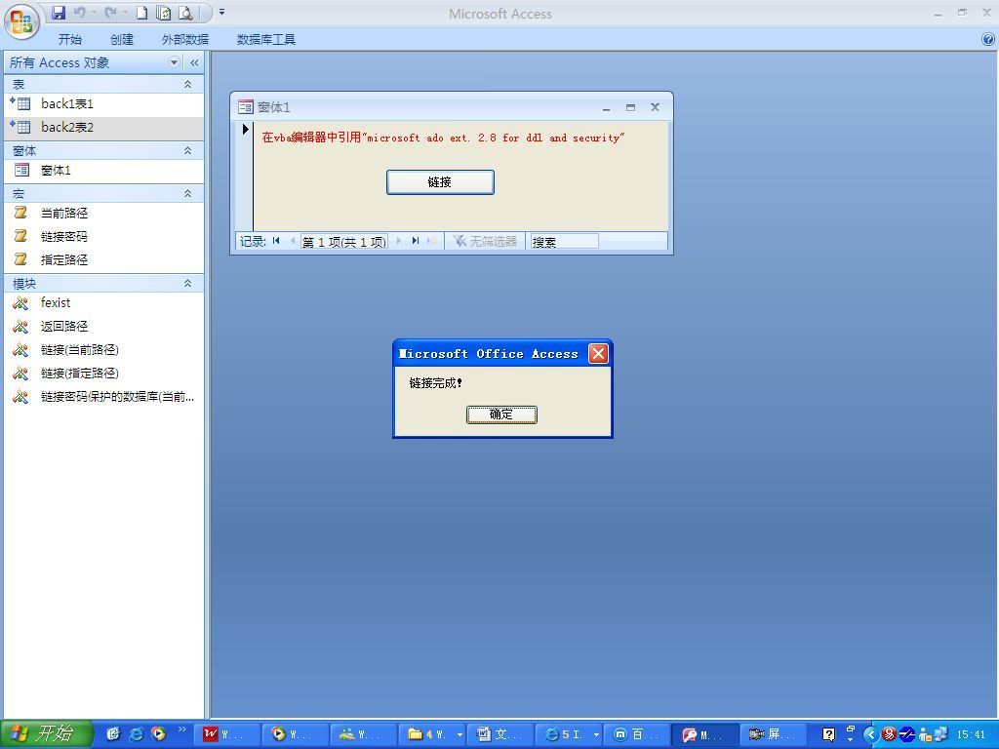999x749 pixels.
Task: Select linked table back1表1
Action: coord(104,103)
